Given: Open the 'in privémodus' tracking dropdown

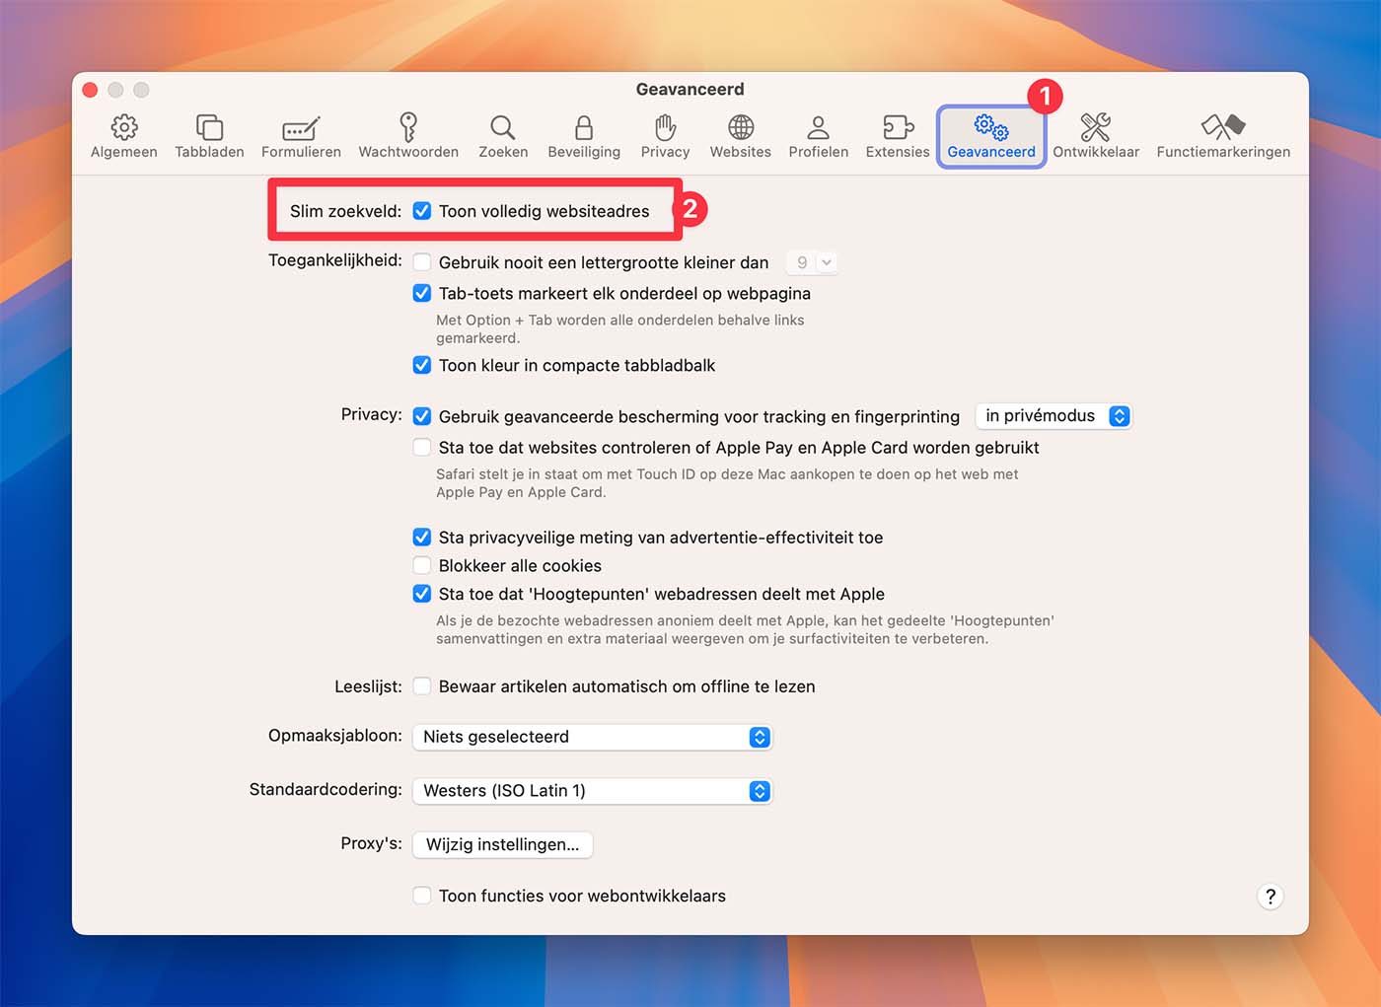Looking at the screenshot, I should click(x=1054, y=416).
